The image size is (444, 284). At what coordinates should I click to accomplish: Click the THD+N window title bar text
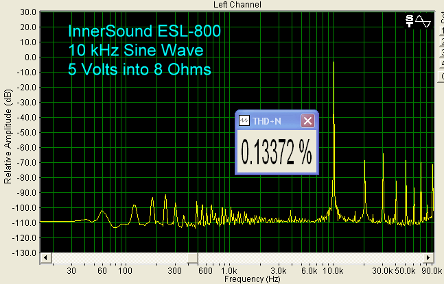coord(267,121)
